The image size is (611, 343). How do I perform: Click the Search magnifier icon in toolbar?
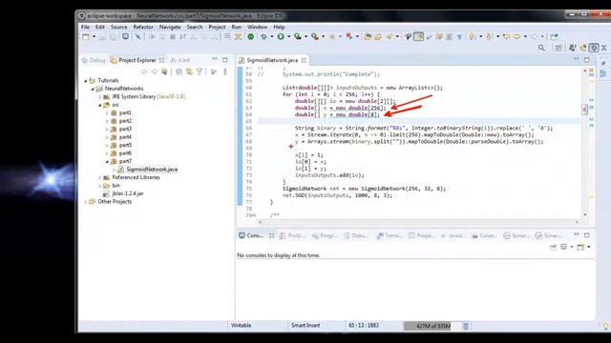pos(541,48)
